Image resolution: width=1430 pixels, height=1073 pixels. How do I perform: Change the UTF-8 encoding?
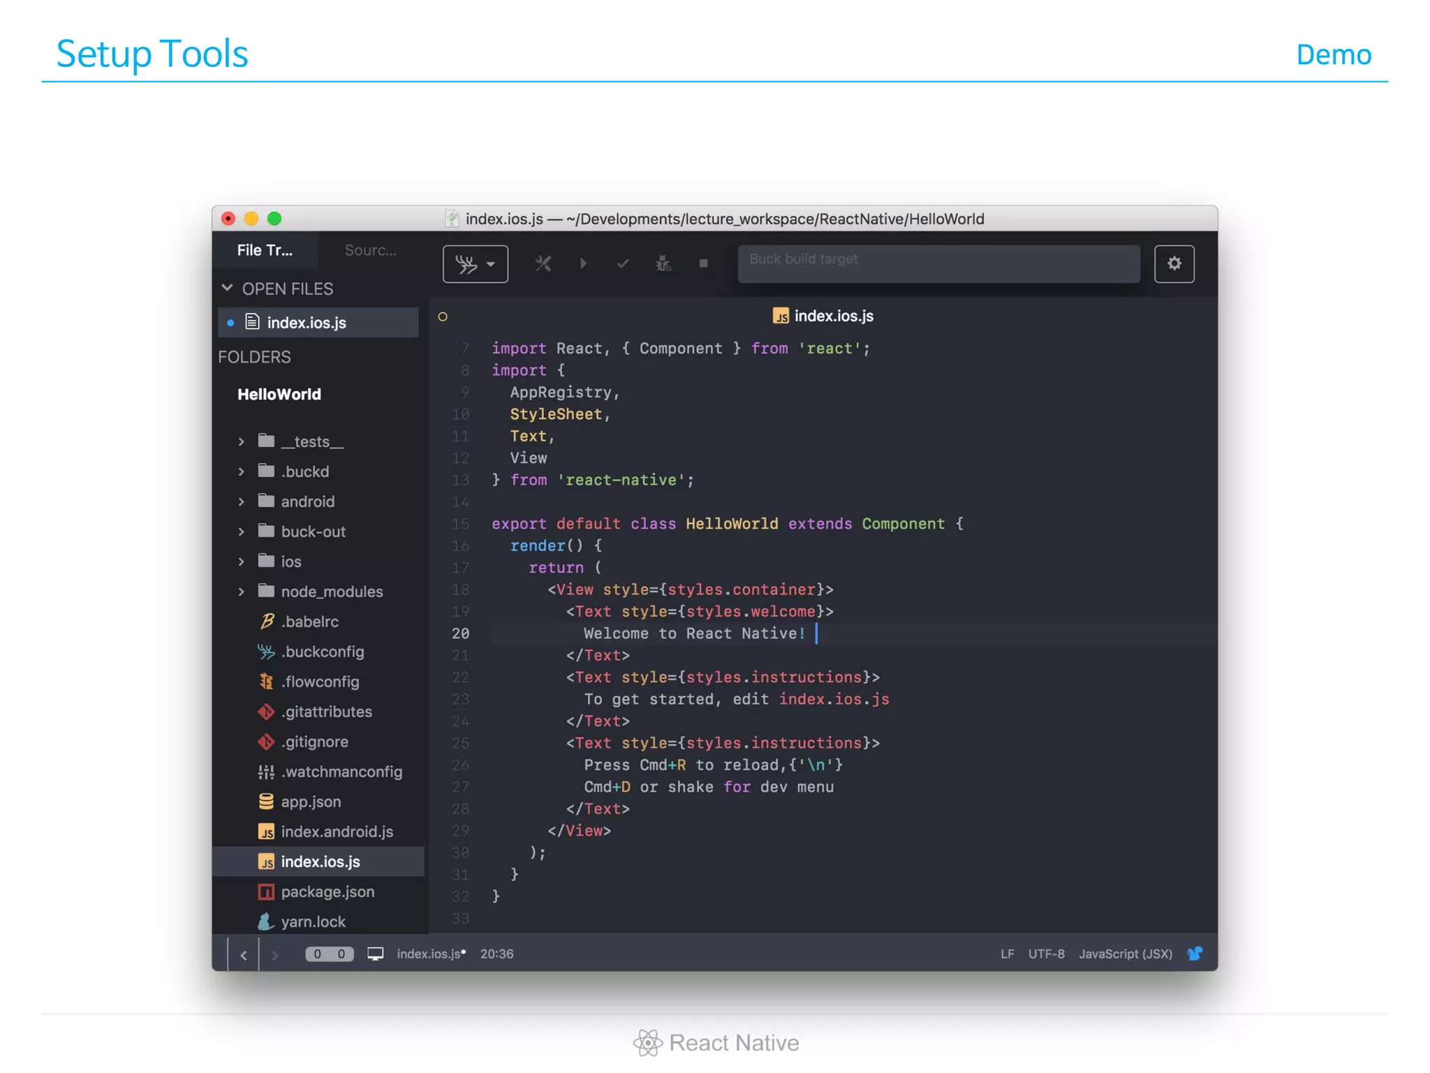(x=1046, y=954)
